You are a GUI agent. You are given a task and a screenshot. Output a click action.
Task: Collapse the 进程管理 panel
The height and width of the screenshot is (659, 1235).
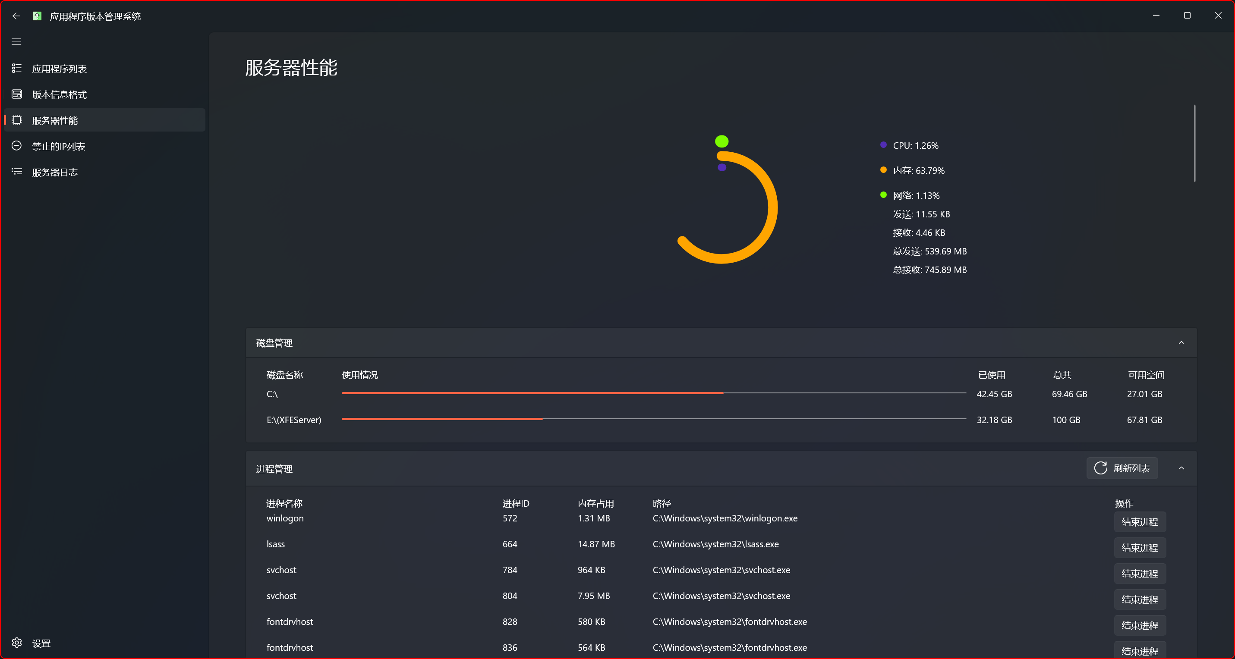point(1182,468)
